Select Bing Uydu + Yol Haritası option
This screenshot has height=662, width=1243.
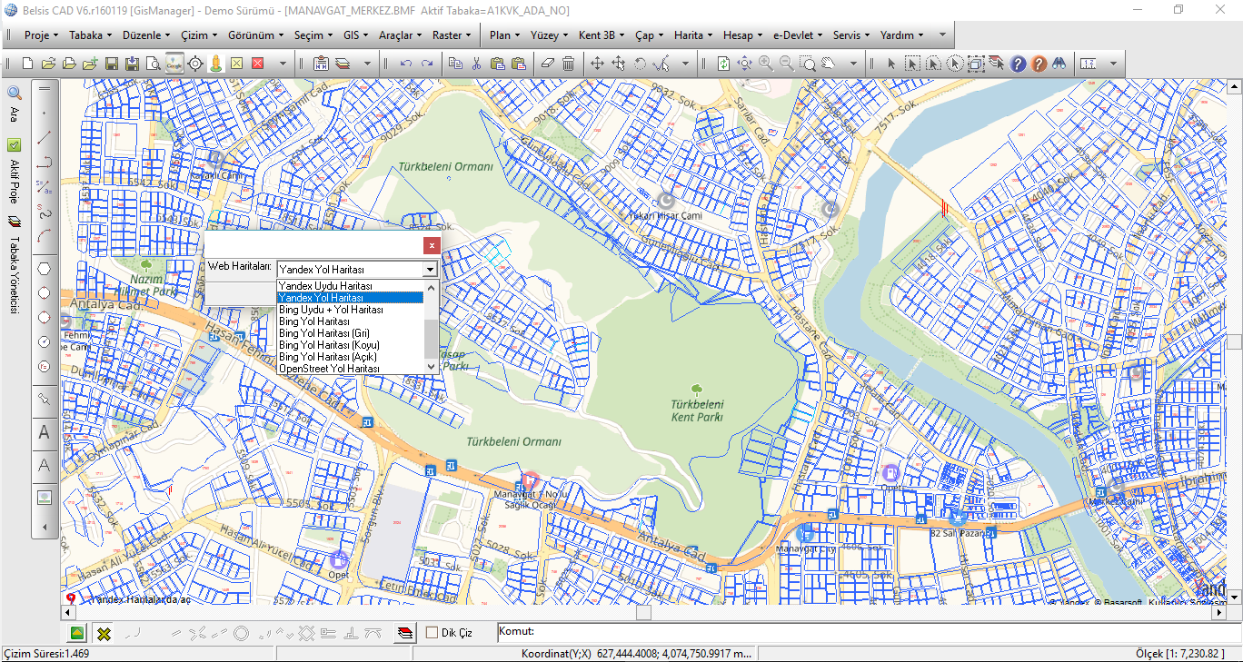point(350,310)
